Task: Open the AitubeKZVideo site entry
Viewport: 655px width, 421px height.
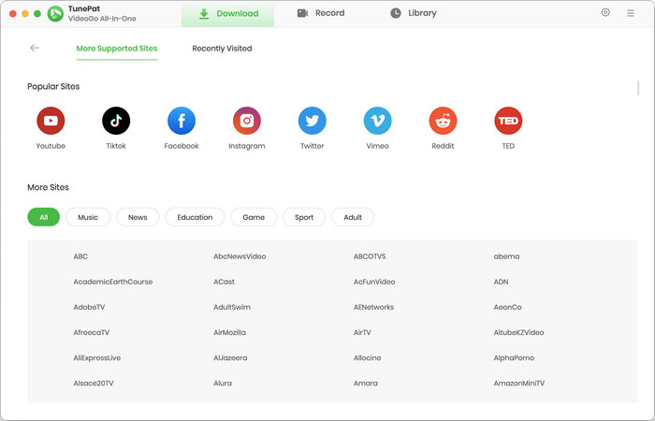Action: pos(518,332)
